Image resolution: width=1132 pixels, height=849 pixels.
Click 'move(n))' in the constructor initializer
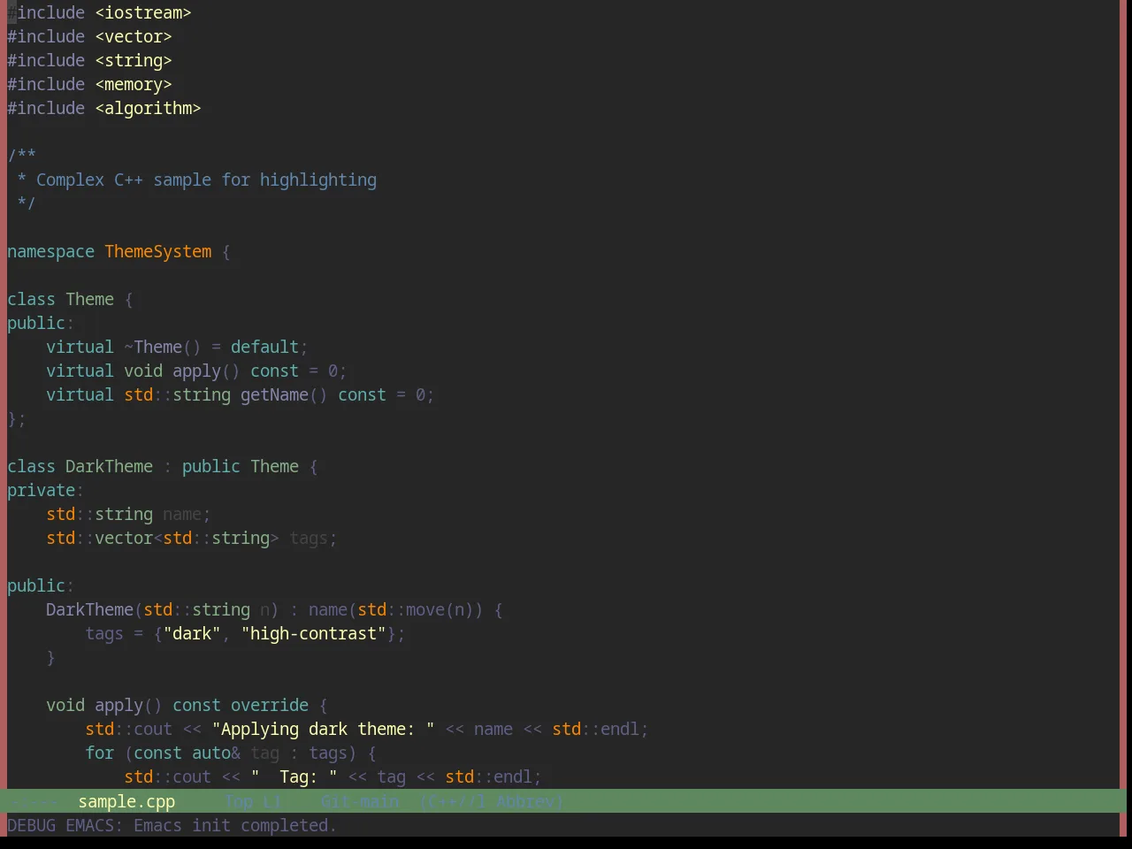(x=445, y=609)
